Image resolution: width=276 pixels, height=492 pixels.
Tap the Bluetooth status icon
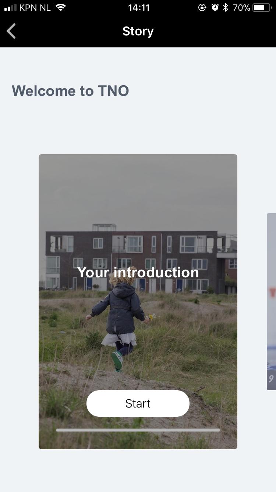click(226, 7)
